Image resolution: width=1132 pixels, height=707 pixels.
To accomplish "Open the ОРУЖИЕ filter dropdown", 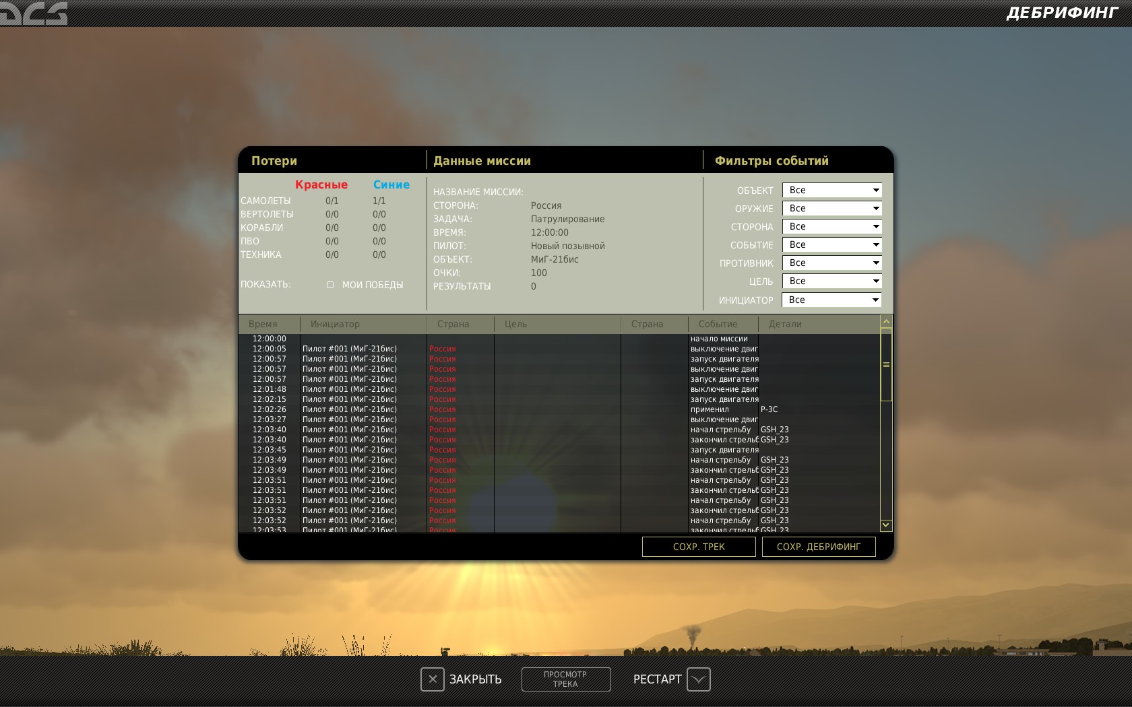I will [831, 209].
